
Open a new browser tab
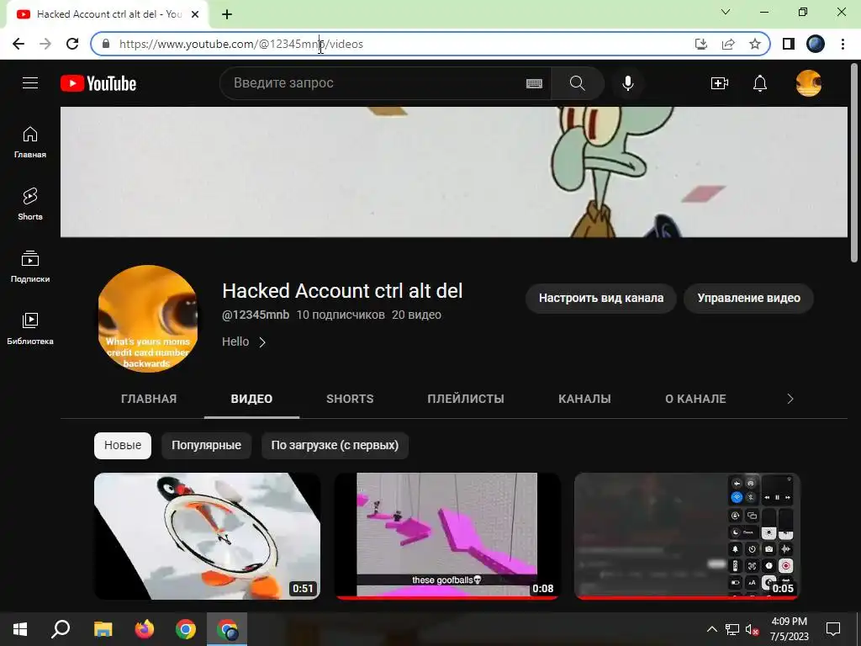[x=227, y=14]
